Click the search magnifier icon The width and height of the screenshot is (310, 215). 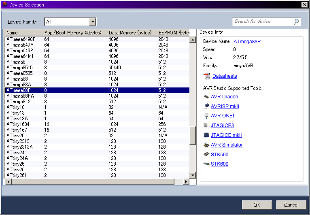click(x=296, y=21)
